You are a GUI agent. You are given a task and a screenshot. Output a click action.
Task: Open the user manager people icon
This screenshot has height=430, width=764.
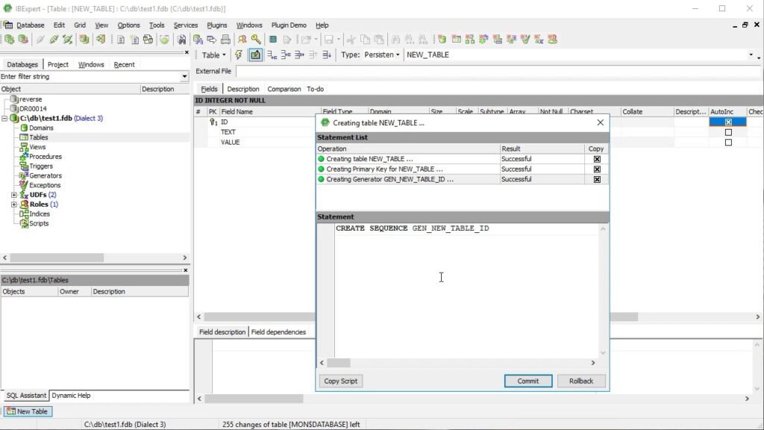242,40
